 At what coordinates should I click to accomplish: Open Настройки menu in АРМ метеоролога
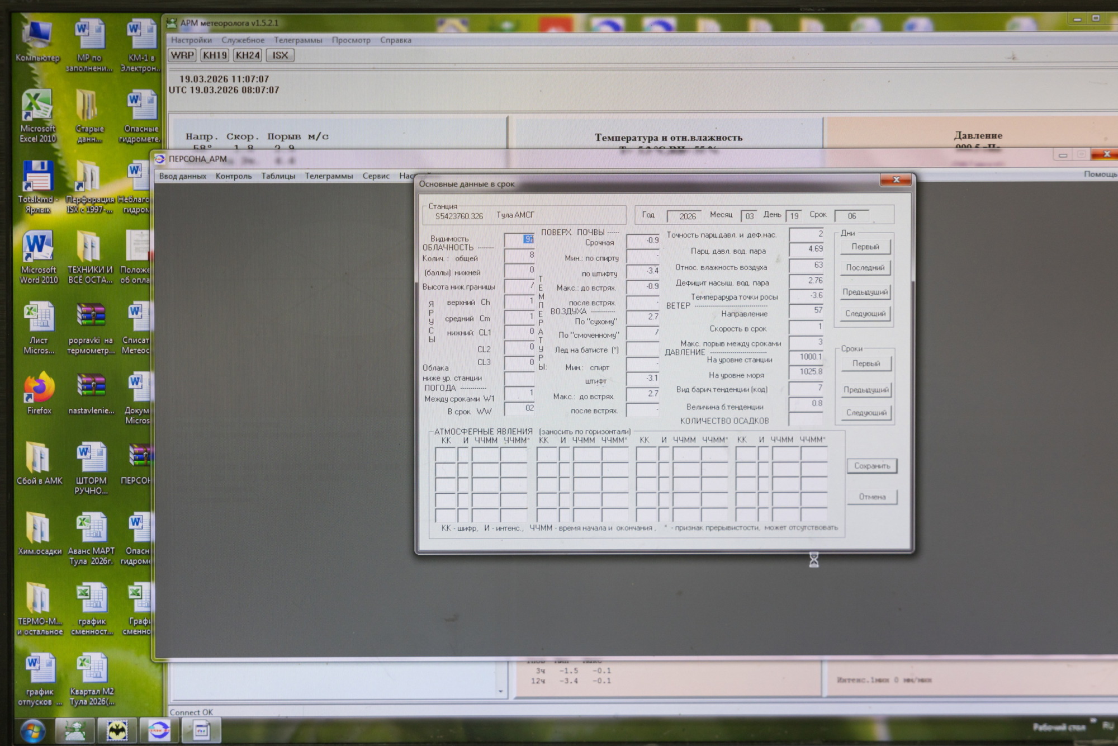(x=191, y=40)
